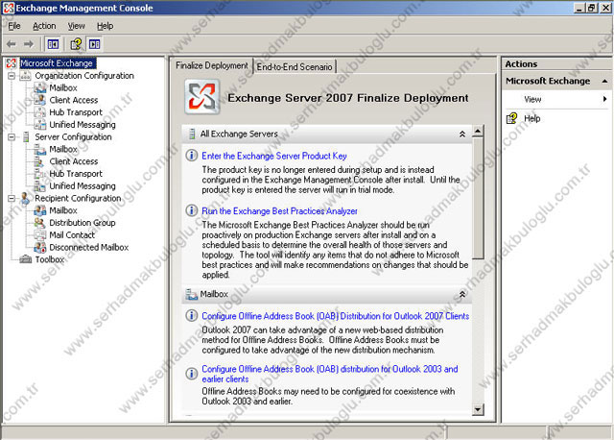Viewport: 614px width, 440px height.
Task: Open the Action menu
Action: 44,26
